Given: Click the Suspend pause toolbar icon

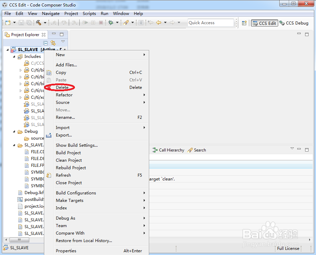Looking at the screenshot, I should click(93, 22).
